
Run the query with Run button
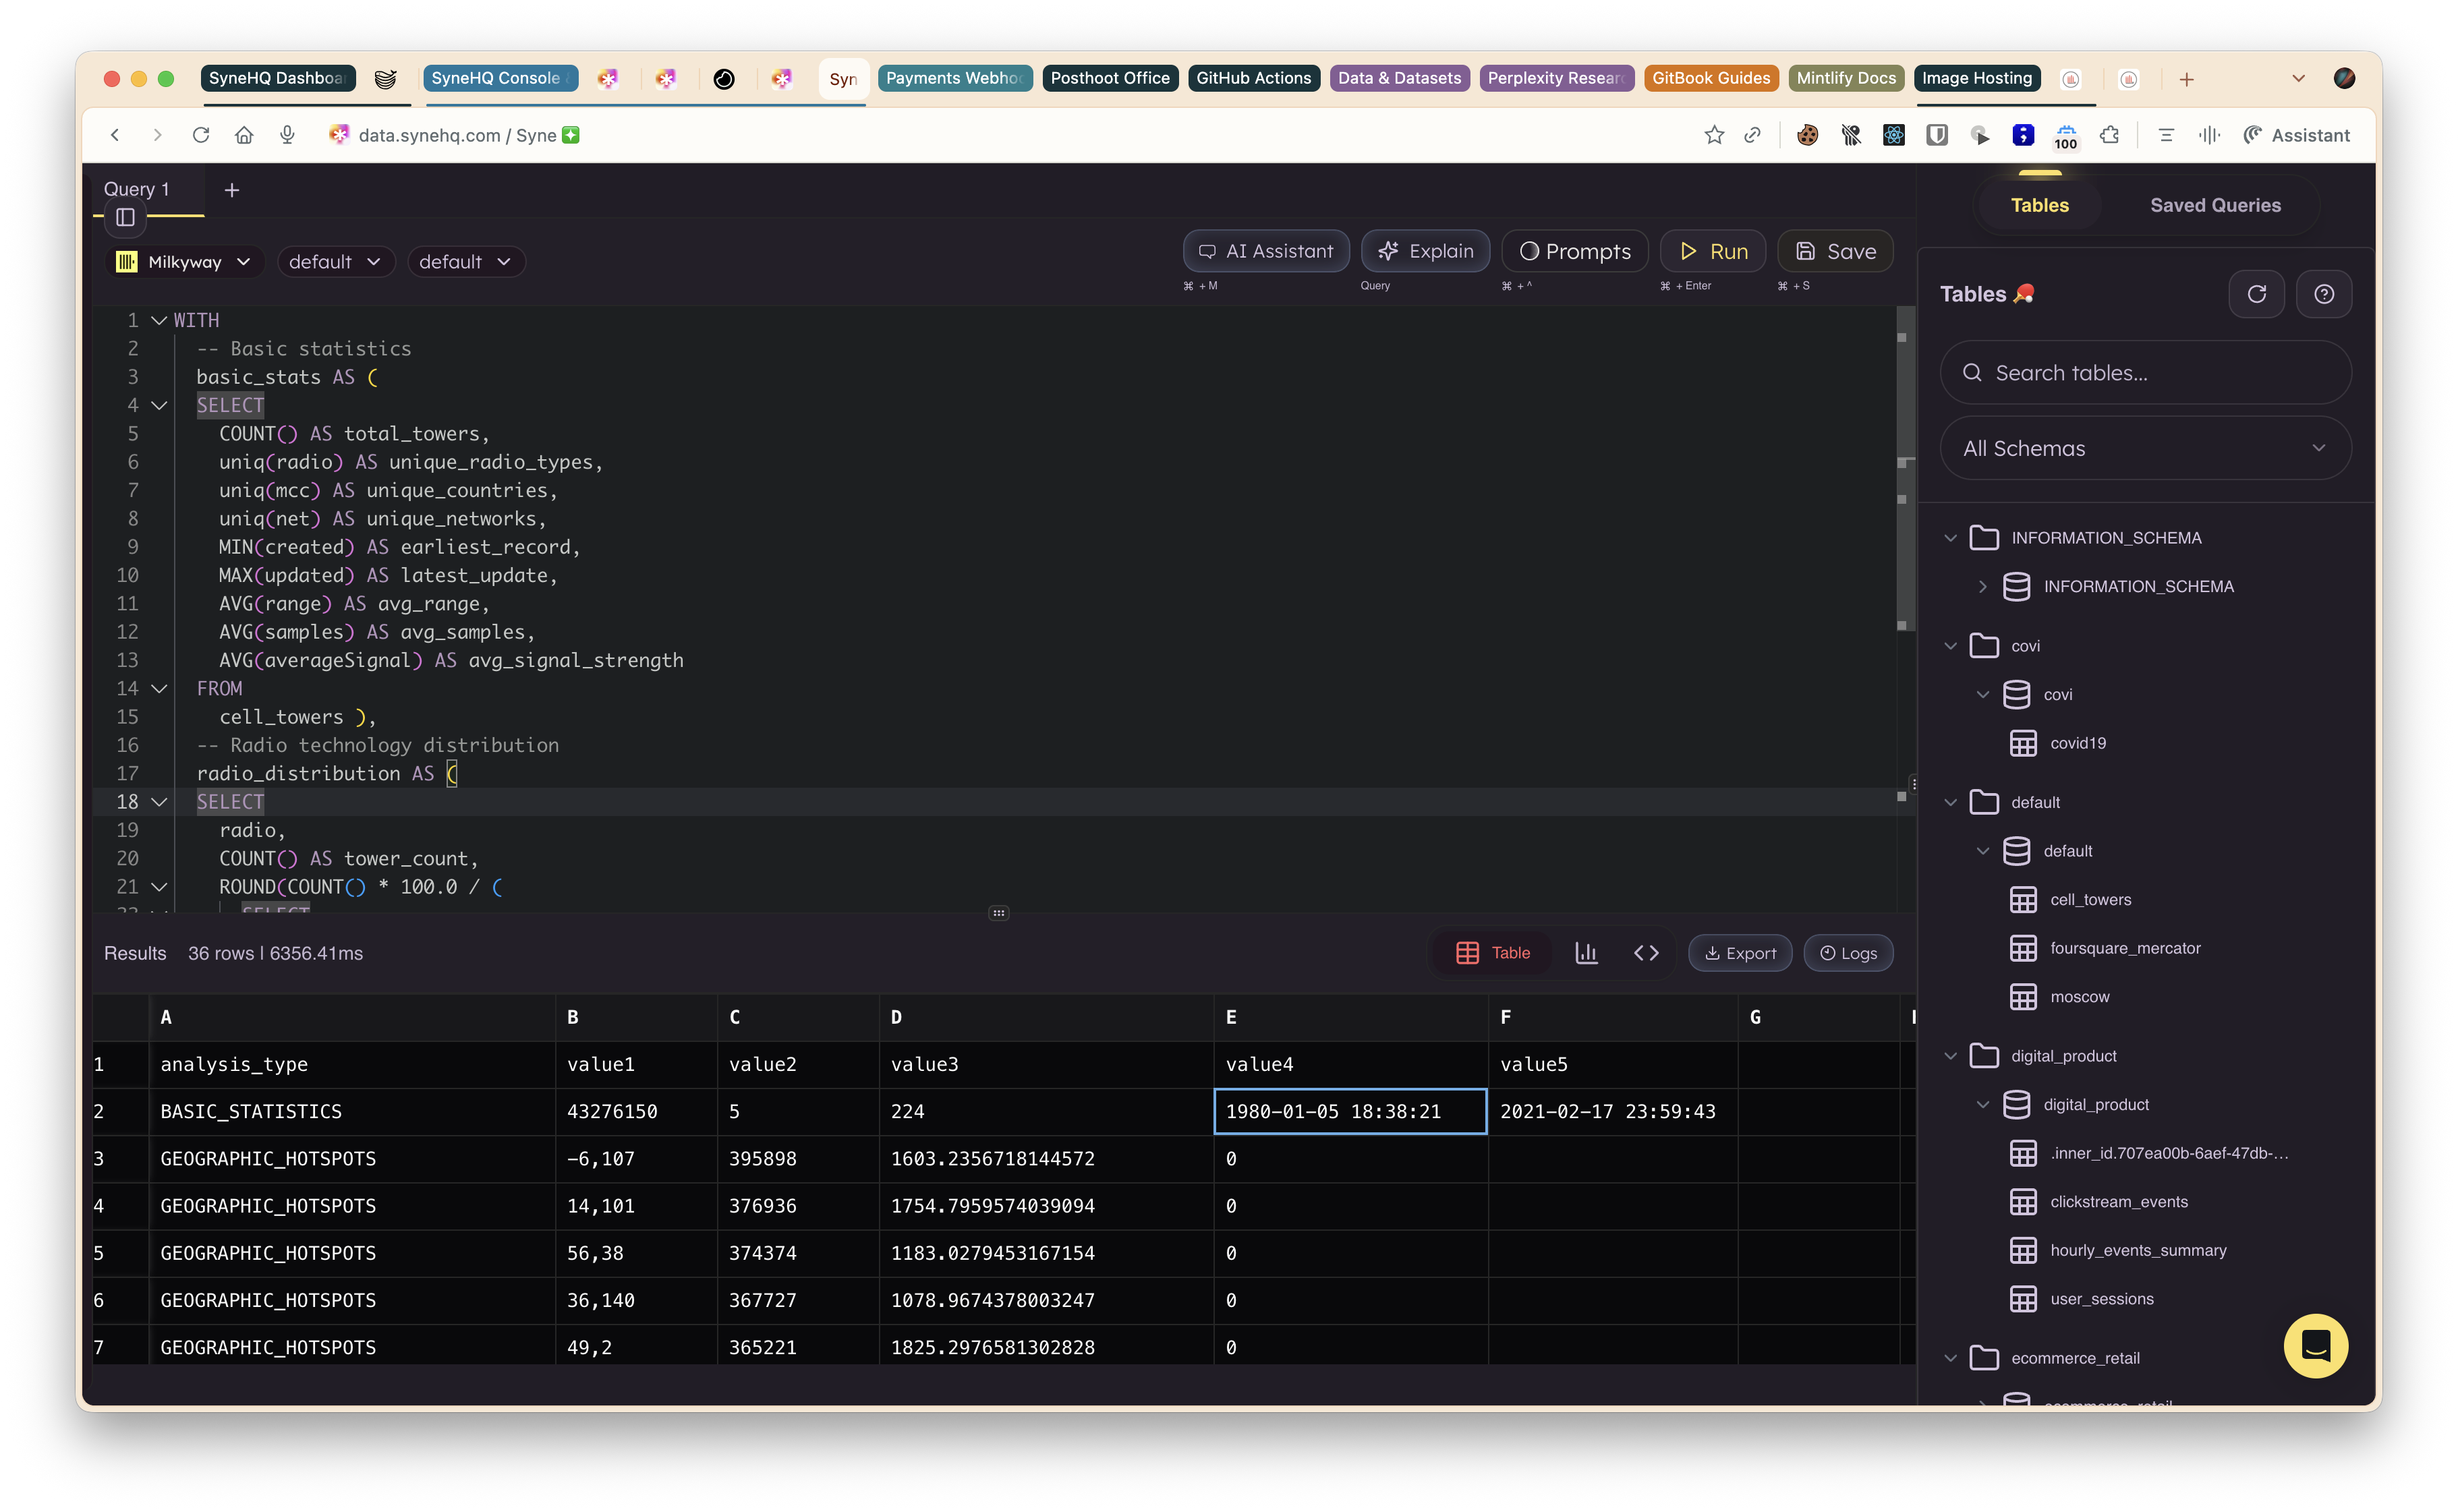[1713, 252]
